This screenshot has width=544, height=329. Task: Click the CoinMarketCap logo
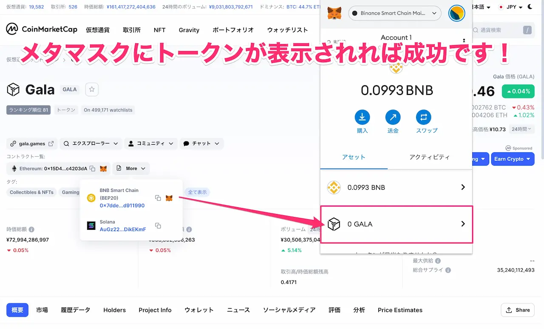(x=42, y=29)
